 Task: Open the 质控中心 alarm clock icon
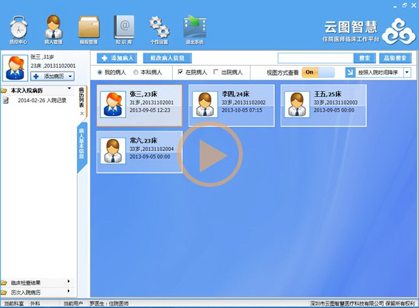point(18,28)
